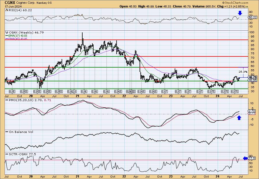This screenshot has width=259, height=179.
Task: Click year 21 on SCTR panel time axis
Action: coord(77,176)
